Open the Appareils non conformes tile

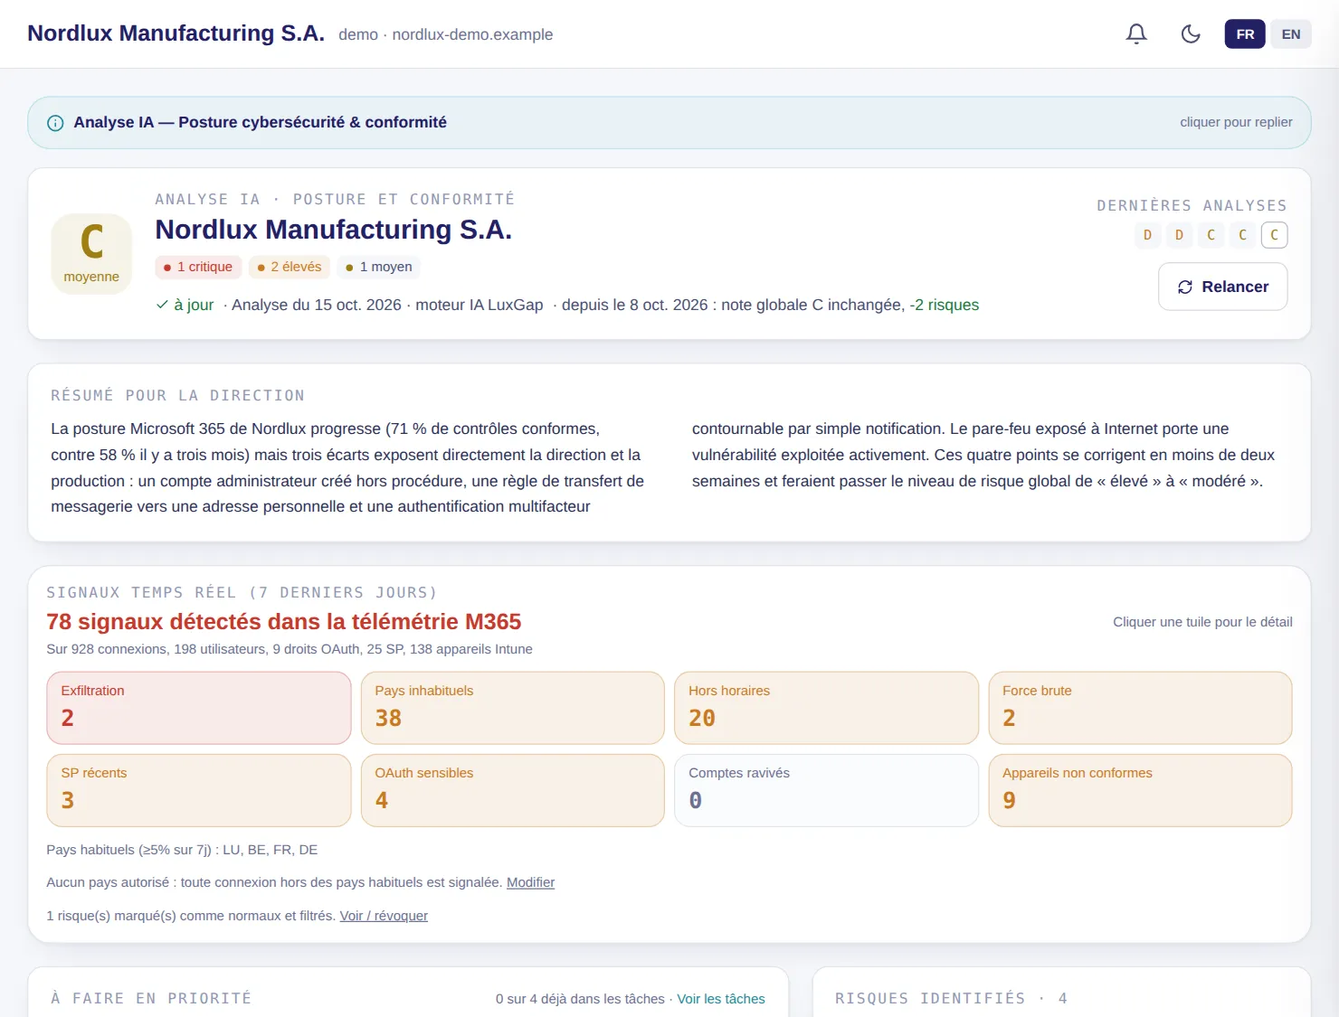(x=1140, y=790)
